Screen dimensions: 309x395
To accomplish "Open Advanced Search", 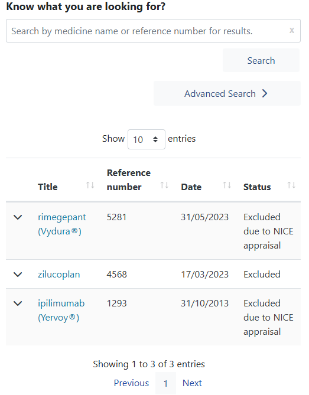I will tap(227, 93).
